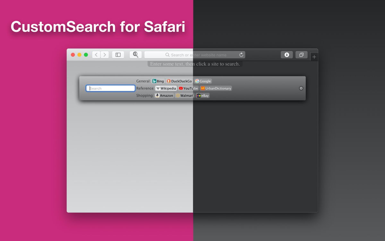Close the Safari window with red button

pos(73,55)
